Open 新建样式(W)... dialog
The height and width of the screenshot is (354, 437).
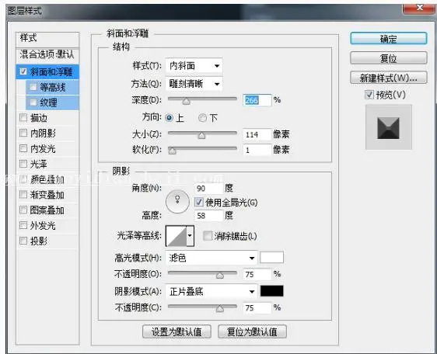pos(388,78)
